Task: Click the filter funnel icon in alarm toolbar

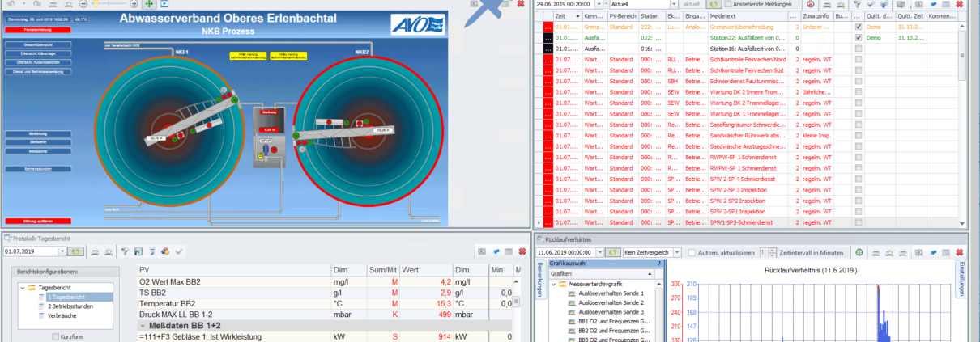Action: click(859, 4)
